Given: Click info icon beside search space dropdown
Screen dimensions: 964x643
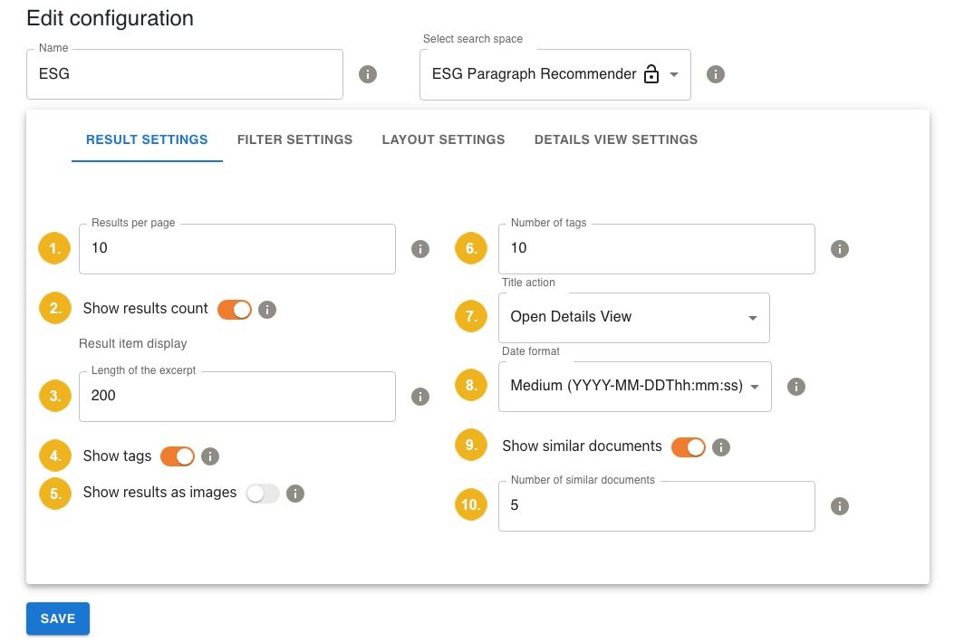Looking at the screenshot, I should [716, 74].
